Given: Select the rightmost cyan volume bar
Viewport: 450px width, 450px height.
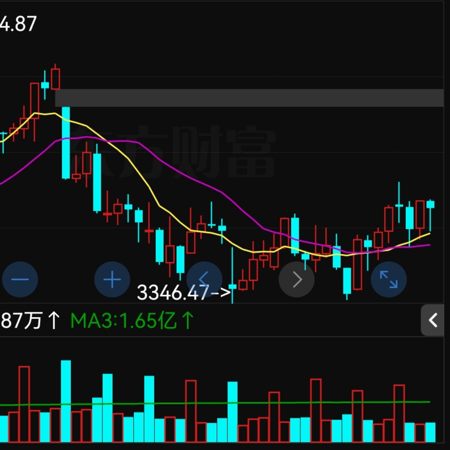Looking at the screenshot, I should (x=430, y=432).
